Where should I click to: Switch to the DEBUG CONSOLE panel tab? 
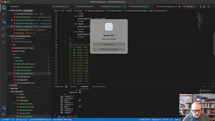pyautogui.click(x=99, y=87)
